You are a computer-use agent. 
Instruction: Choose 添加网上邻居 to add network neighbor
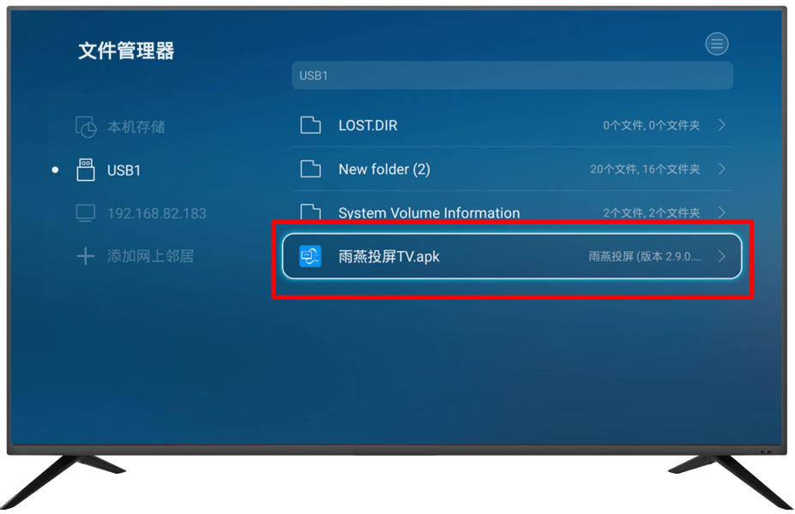click(x=151, y=256)
